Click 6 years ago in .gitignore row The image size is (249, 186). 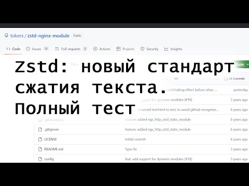239,130
